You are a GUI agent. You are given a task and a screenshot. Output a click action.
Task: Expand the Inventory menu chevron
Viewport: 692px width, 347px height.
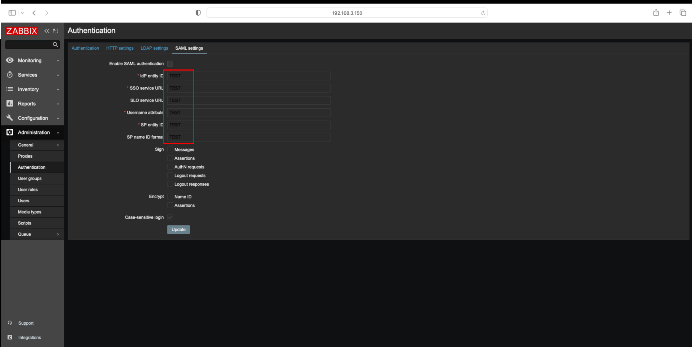[58, 90]
